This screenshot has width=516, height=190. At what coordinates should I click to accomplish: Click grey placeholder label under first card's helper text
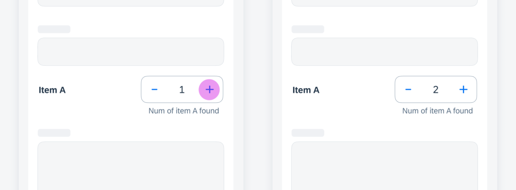(x=54, y=133)
